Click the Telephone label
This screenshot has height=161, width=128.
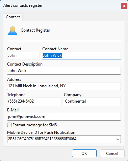(16, 95)
